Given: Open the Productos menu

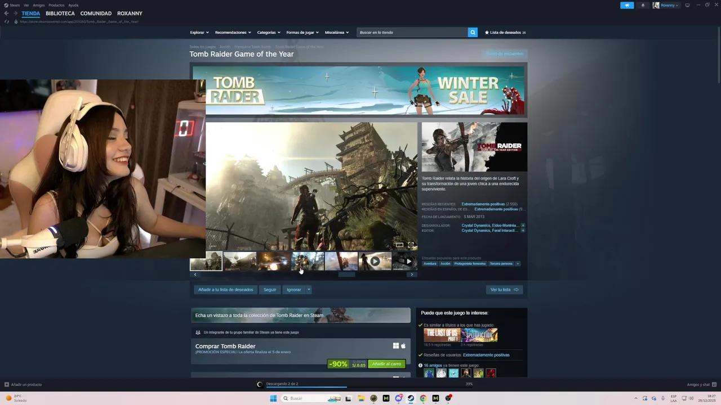Looking at the screenshot, I should (56, 5).
